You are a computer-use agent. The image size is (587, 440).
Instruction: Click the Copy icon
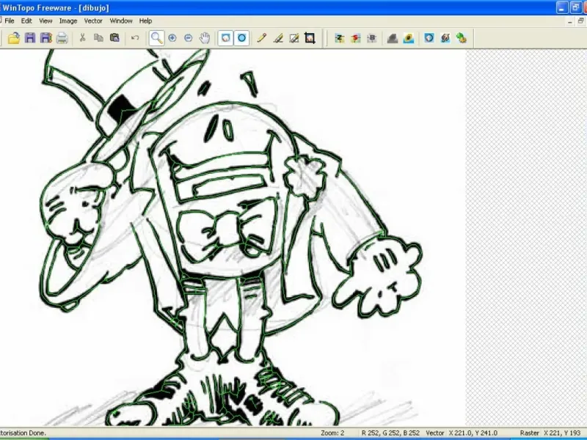tap(98, 38)
